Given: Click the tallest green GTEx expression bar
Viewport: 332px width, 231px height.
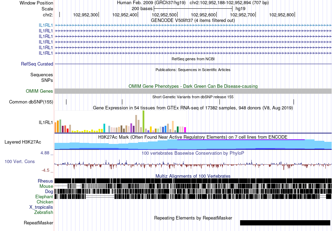Looking at the screenshot, I should pos(143,122).
